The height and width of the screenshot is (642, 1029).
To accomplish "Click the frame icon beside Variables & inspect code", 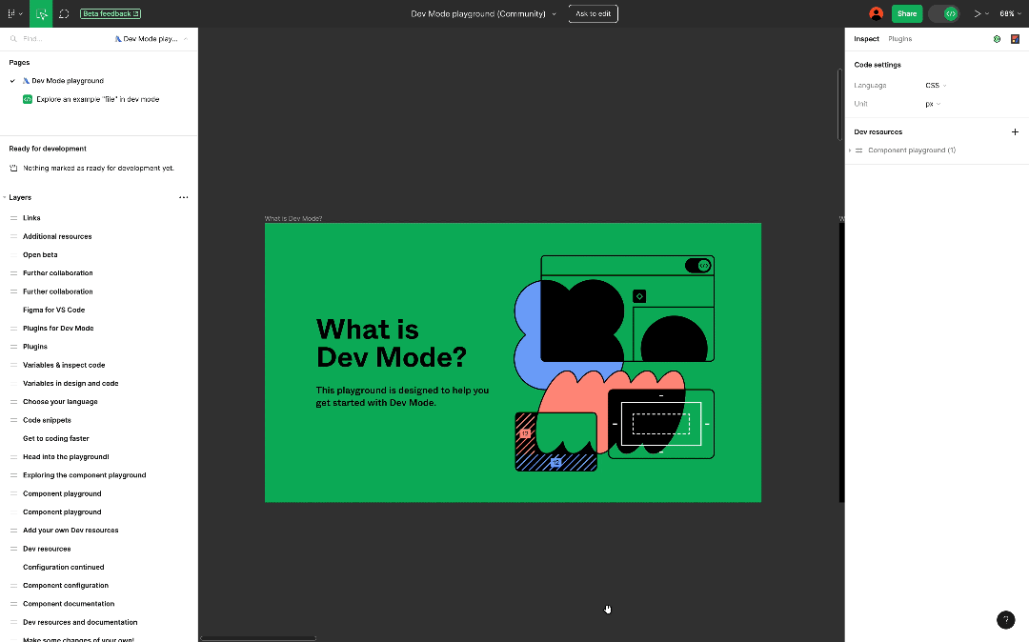I will pyautogui.click(x=13, y=365).
